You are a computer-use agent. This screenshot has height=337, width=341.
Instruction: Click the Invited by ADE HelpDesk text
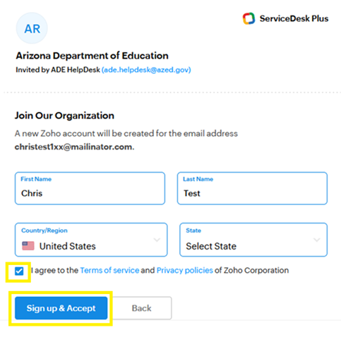coord(58,70)
